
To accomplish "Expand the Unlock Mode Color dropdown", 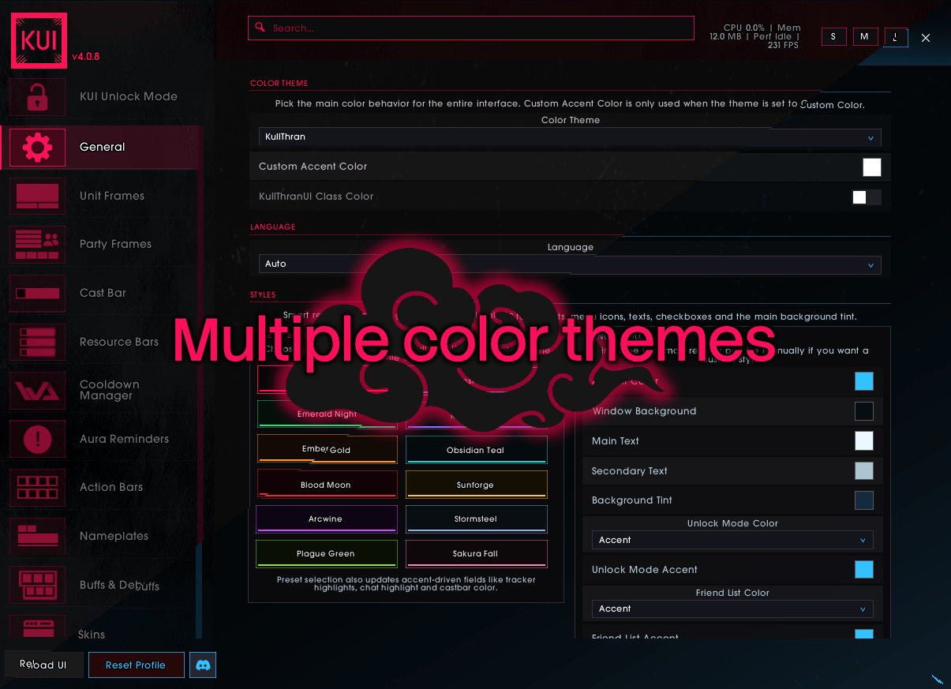I will pos(732,541).
